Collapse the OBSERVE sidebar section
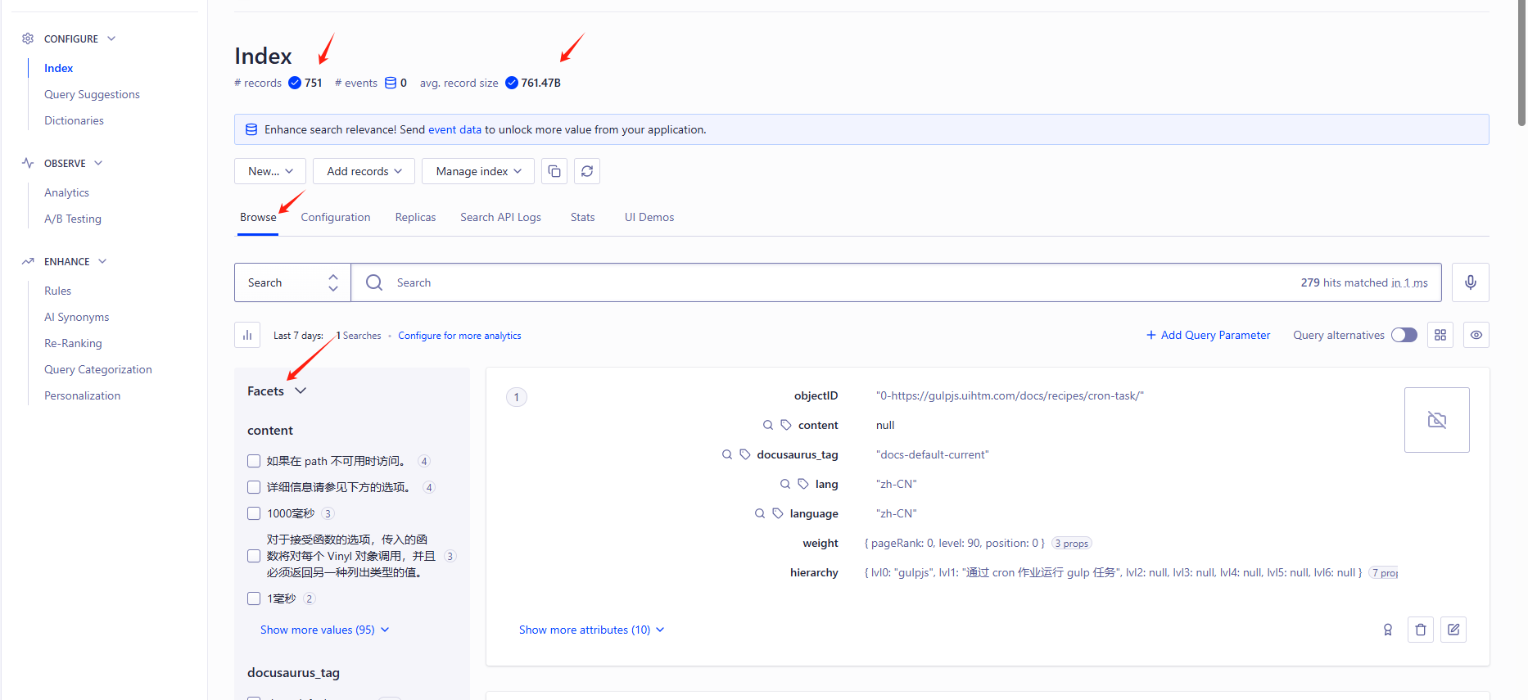The width and height of the screenshot is (1528, 700). [98, 163]
